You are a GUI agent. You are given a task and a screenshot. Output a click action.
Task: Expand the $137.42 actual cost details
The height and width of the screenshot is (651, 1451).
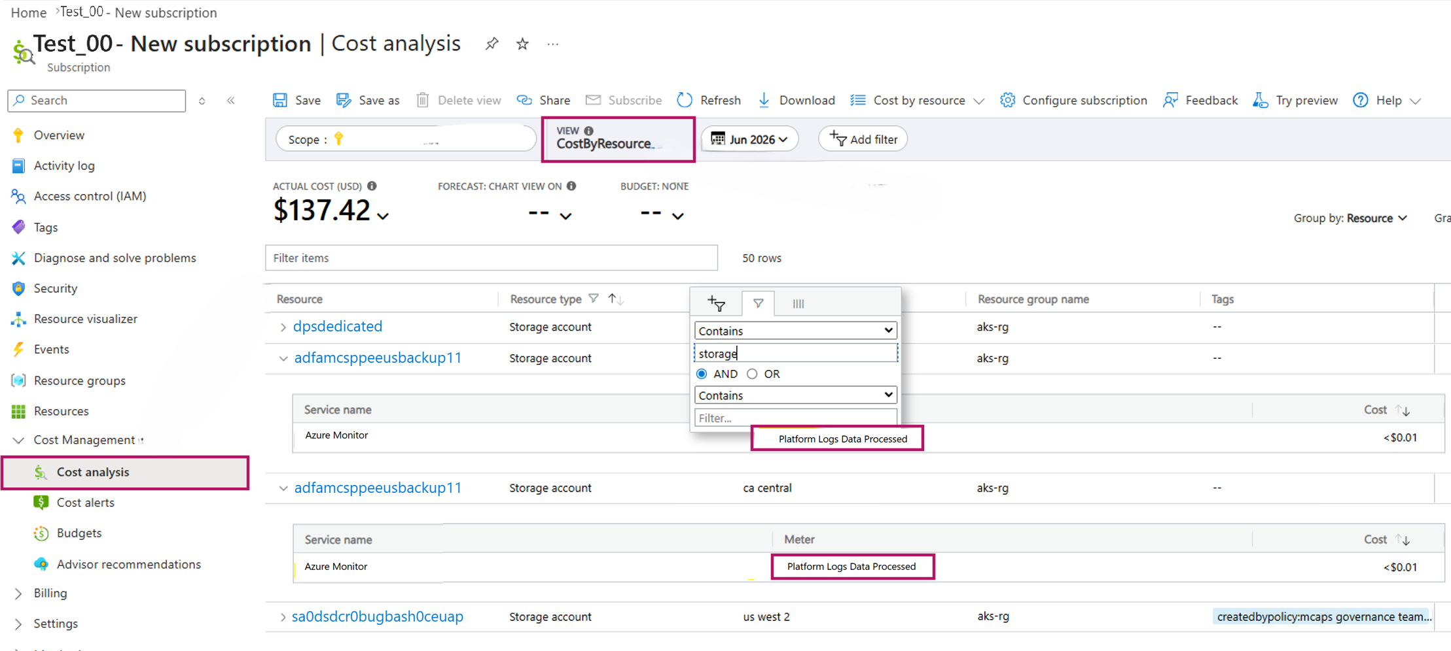384,216
